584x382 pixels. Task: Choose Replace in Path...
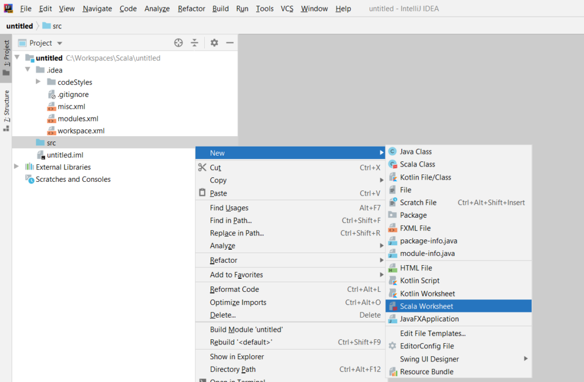point(290,233)
